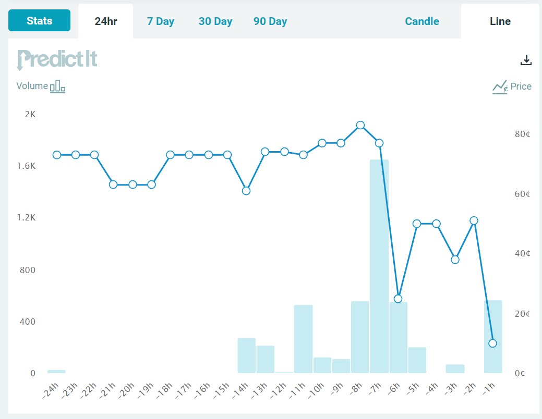Click the volume bar at -11h

point(304,339)
